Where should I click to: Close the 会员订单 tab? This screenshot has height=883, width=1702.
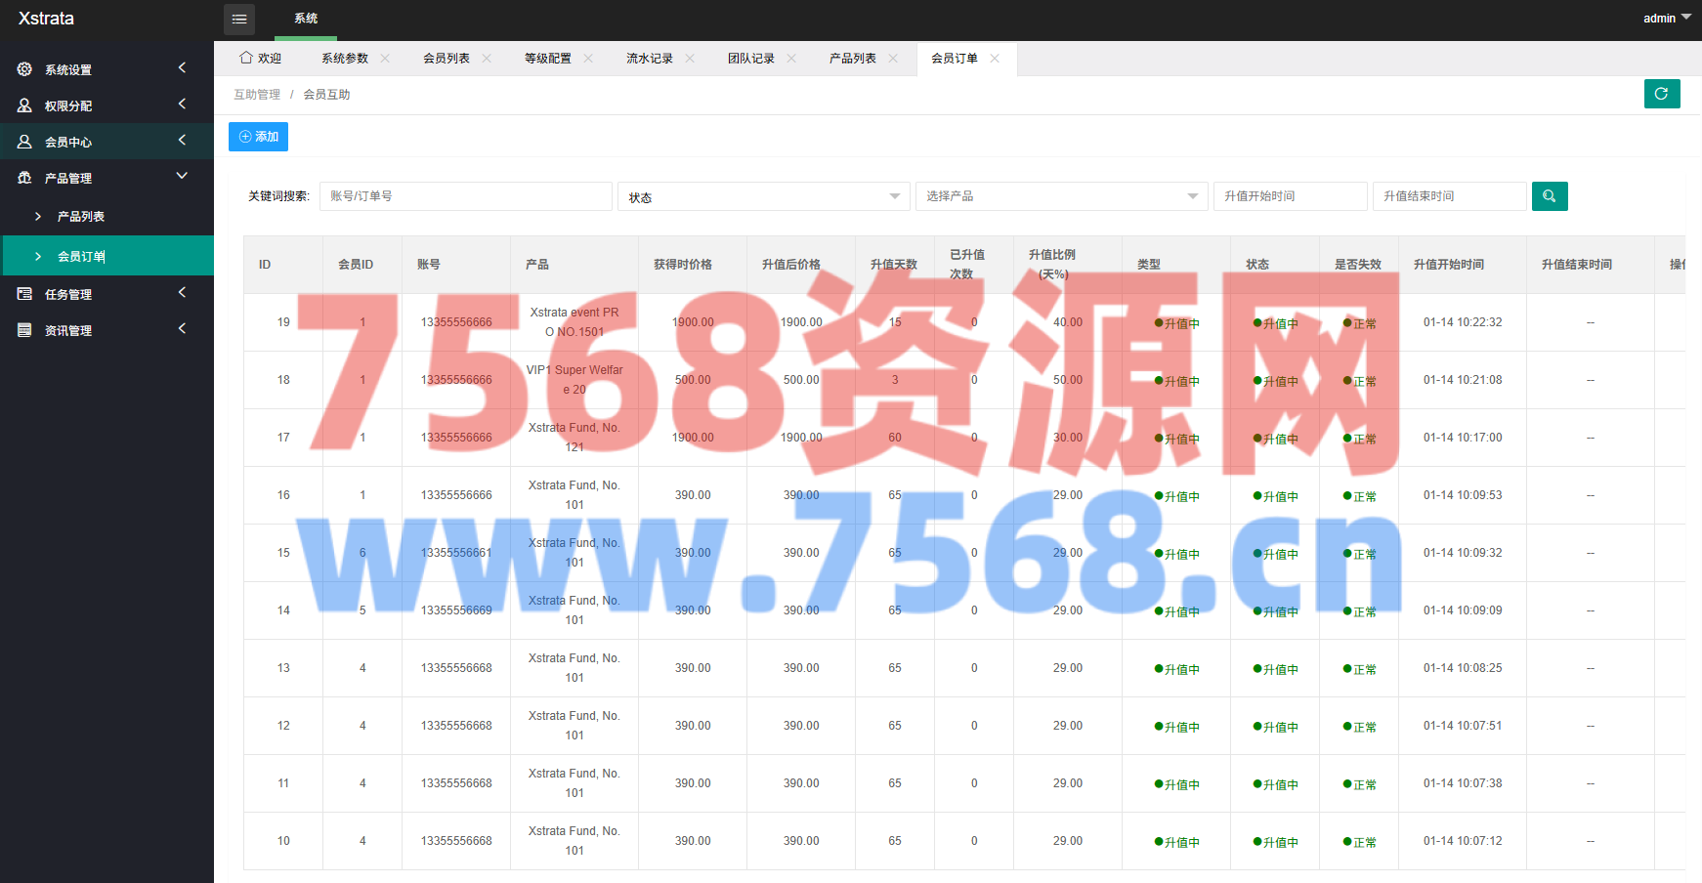point(995,59)
